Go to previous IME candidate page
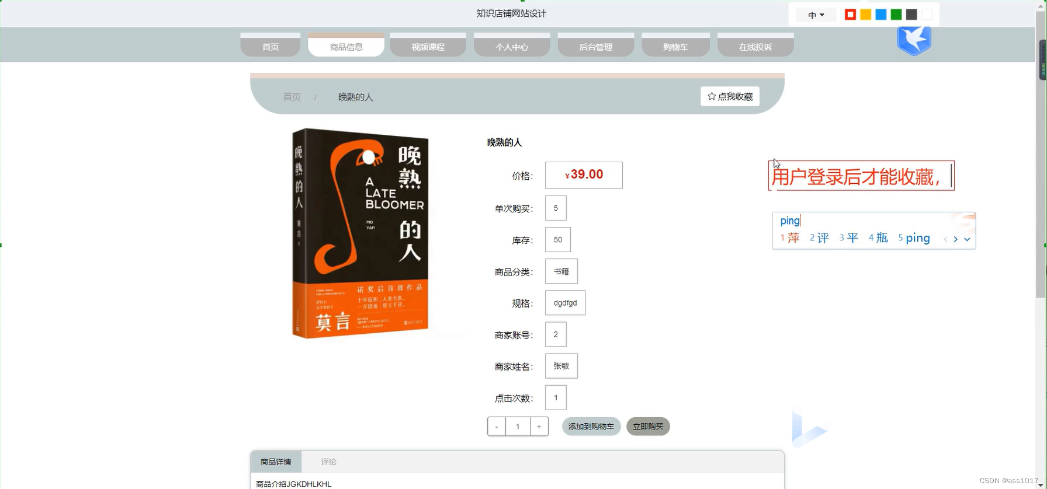 coord(945,239)
